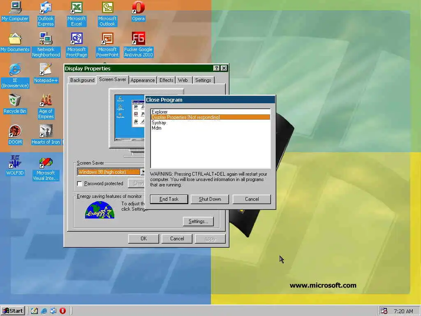
Task: Click the taskbar clock showing 7:20 AM
Action: [403, 311]
